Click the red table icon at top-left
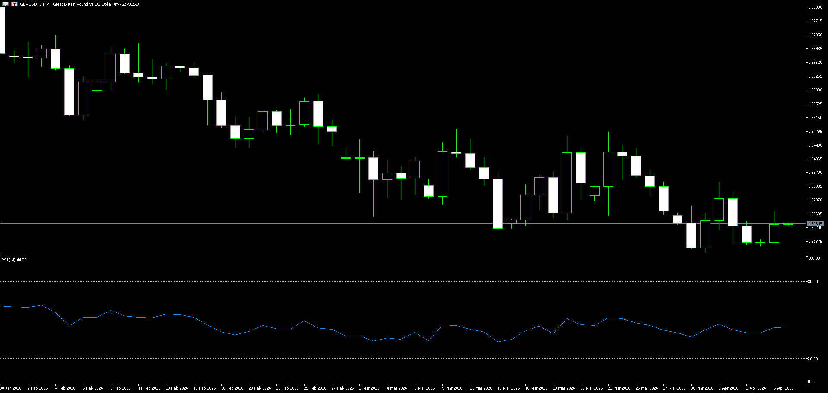 click(5, 4)
